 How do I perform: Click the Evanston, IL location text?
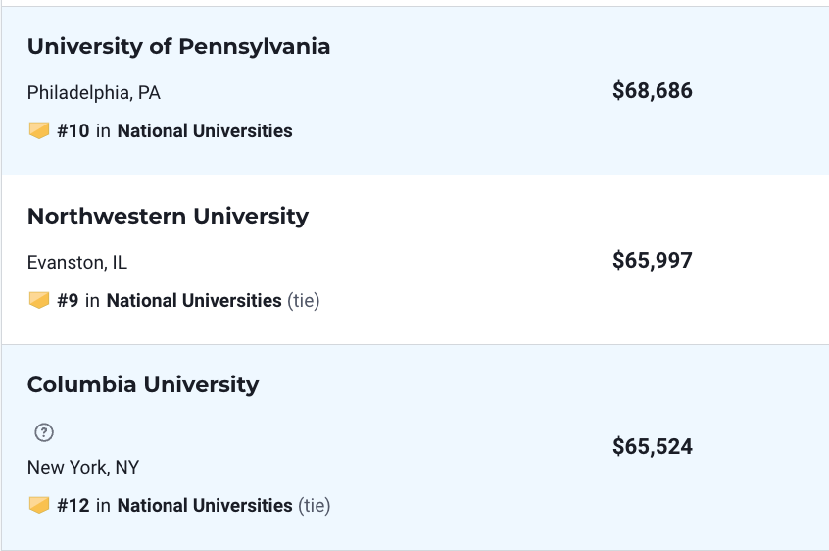tap(77, 263)
